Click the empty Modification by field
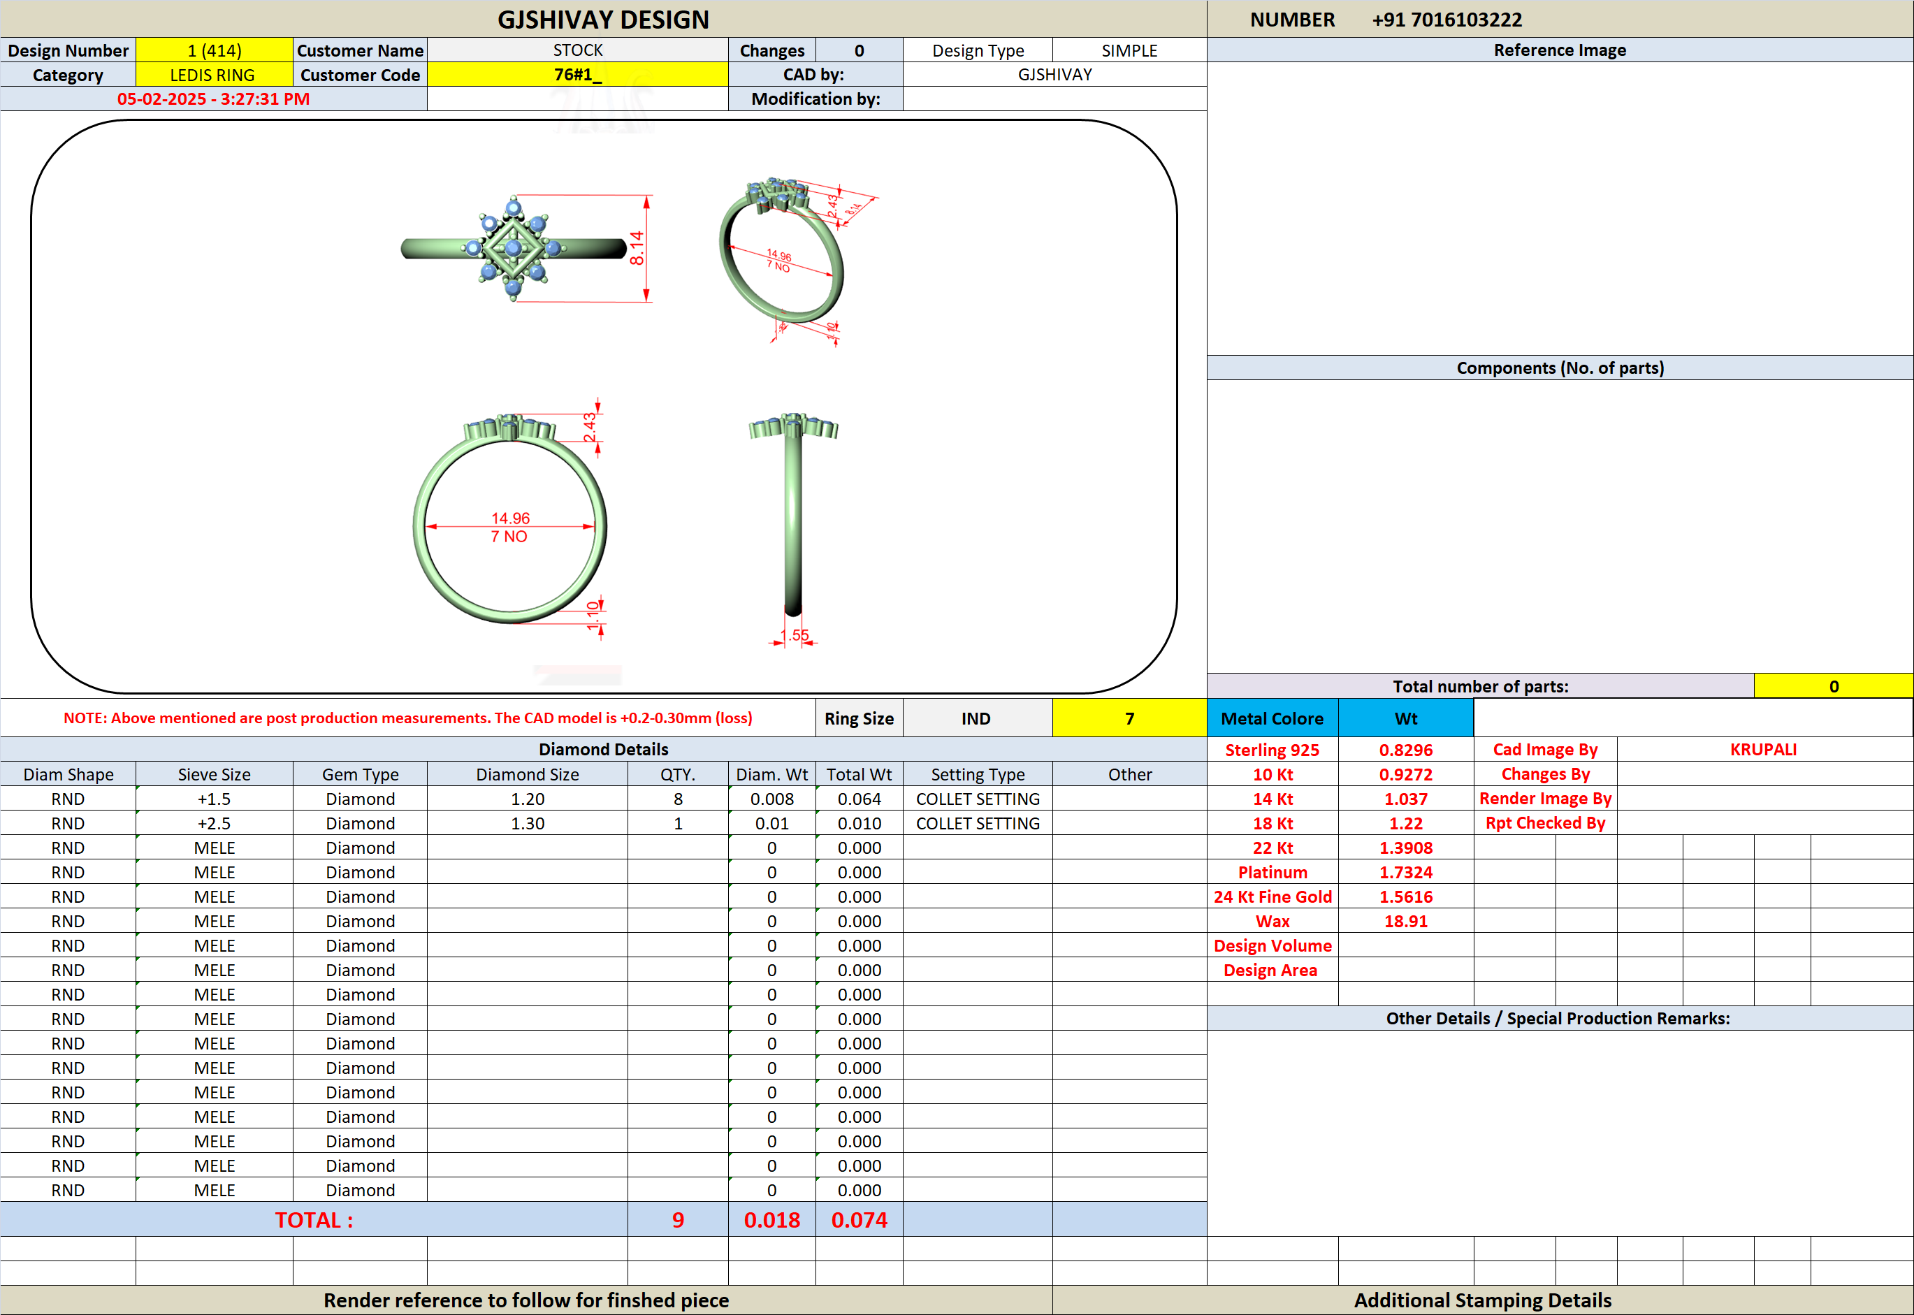Viewport: 1914px width, 1315px height. [1054, 99]
